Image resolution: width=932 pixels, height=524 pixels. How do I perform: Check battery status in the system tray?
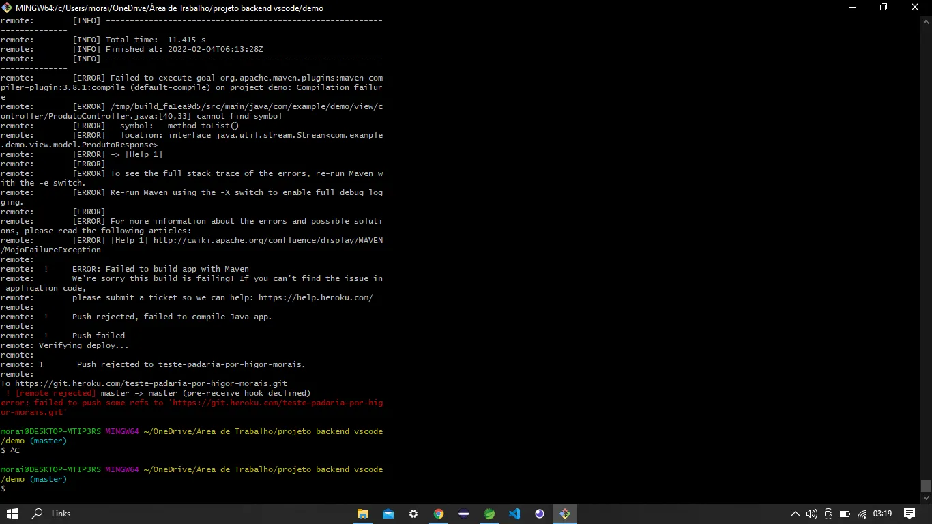[x=845, y=514]
